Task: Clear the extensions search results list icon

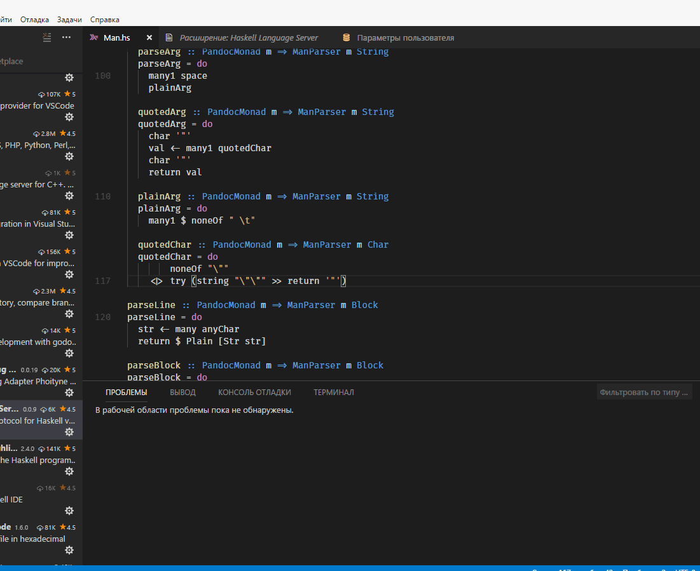Action: coord(47,37)
